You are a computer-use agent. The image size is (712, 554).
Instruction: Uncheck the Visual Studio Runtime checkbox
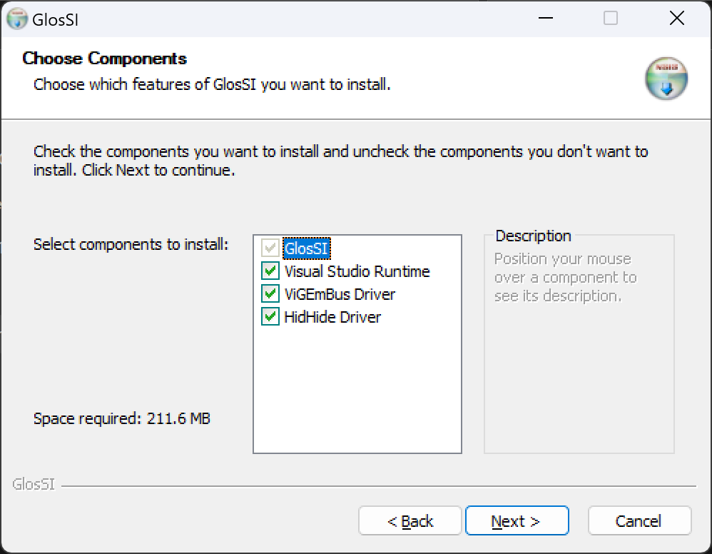click(270, 271)
